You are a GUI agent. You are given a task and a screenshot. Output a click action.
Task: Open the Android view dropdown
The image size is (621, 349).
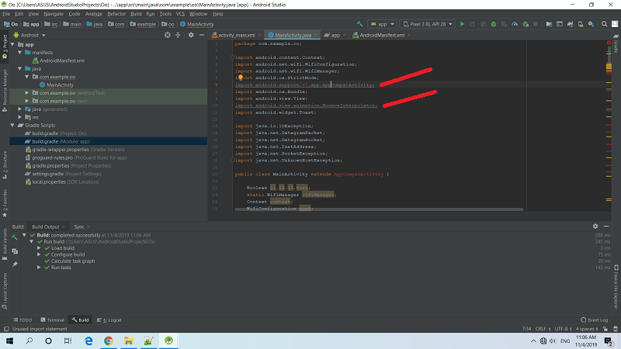click(29, 35)
